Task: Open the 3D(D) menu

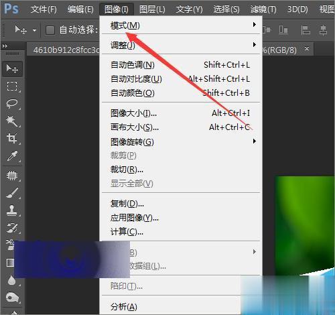Action: [297, 9]
